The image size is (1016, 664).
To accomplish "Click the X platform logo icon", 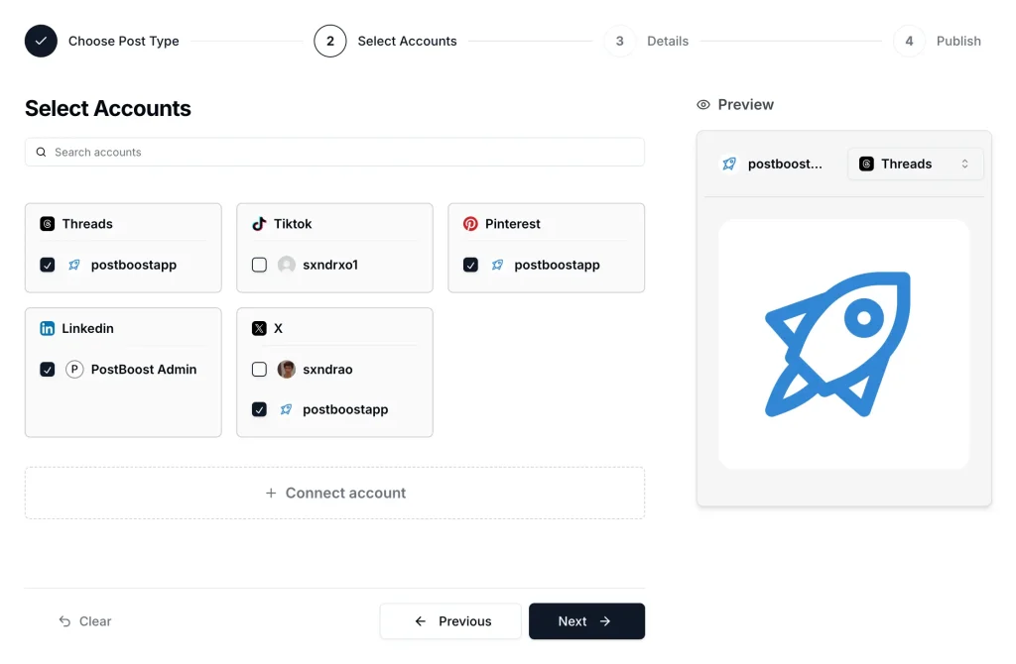I will click(x=259, y=328).
